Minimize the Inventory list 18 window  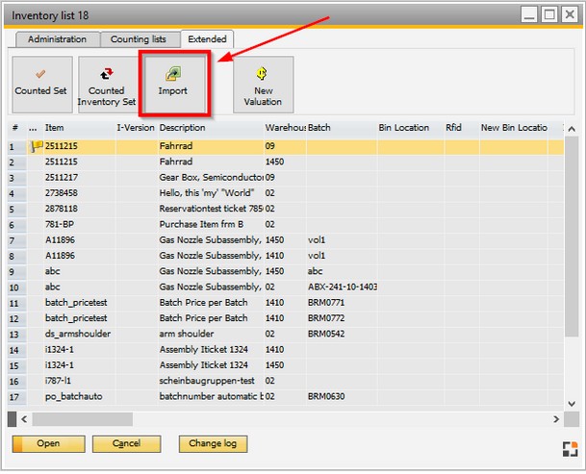(x=527, y=14)
